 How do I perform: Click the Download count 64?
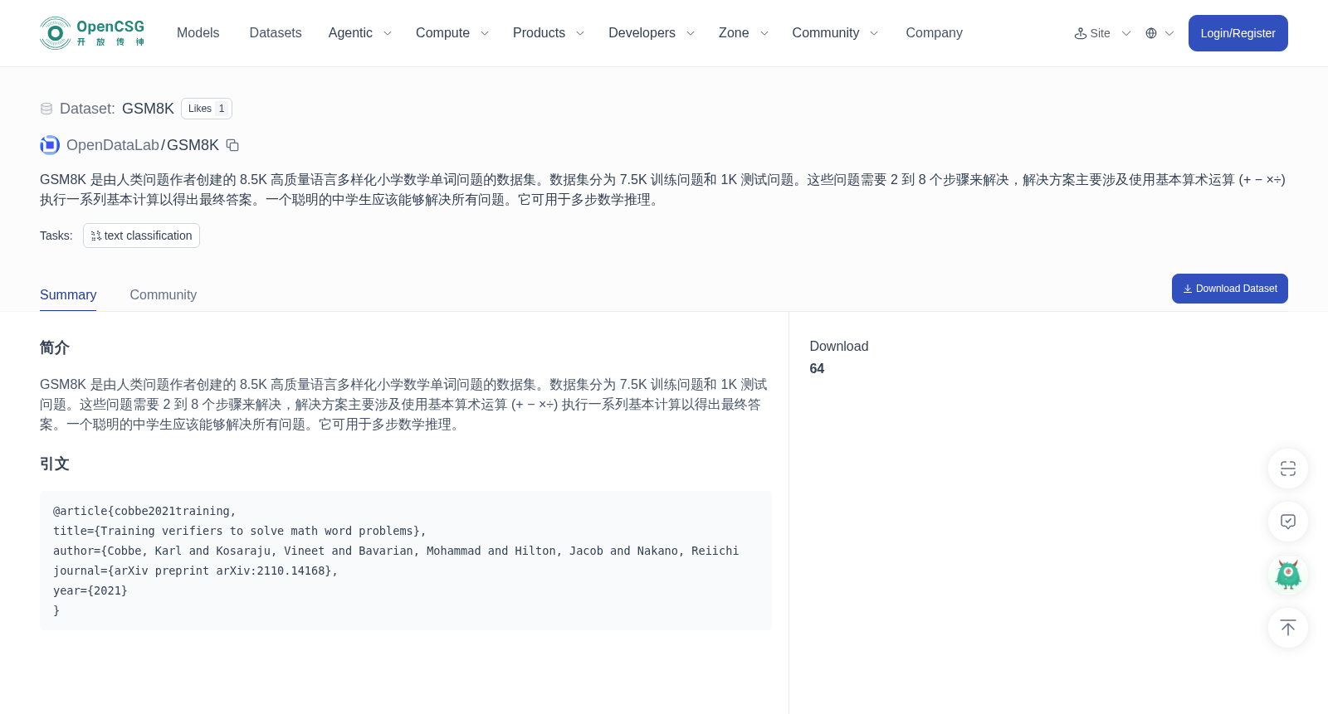[817, 369]
